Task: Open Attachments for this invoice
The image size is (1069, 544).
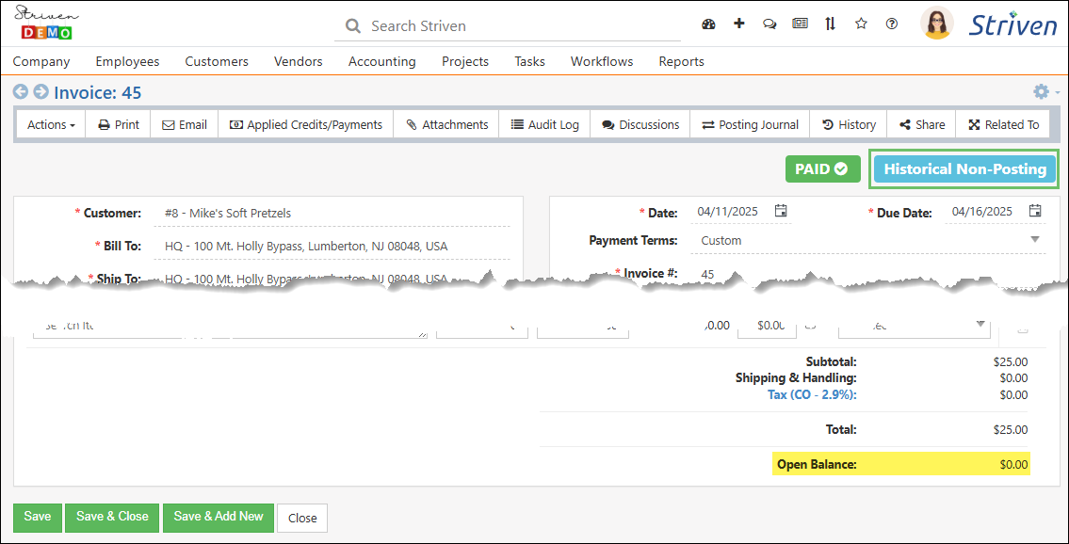Action: pos(446,124)
